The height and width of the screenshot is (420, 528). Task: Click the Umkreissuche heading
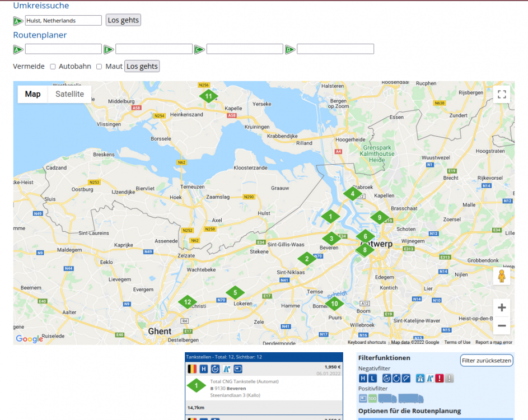click(x=41, y=6)
